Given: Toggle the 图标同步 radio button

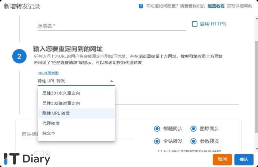Looking at the screenshot, I should (193, 128).
